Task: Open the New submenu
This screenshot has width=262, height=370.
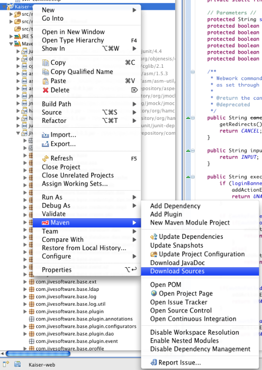Action: pyautogui.click(x=87, y=10)
